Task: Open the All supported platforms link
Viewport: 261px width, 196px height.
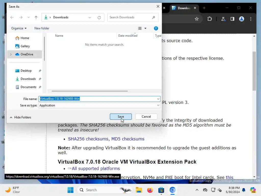Action: [x=96, y=168]
